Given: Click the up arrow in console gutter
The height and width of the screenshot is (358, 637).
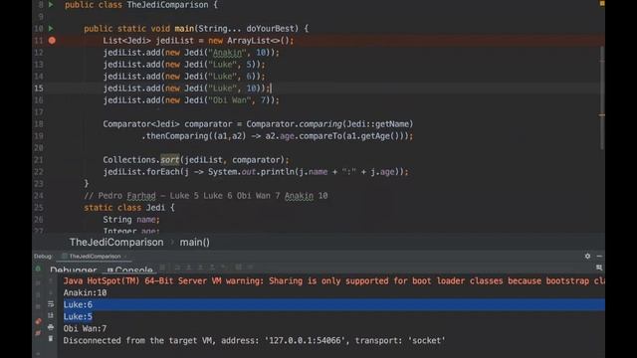Looking at the screenshot, I should coord(51,280).
